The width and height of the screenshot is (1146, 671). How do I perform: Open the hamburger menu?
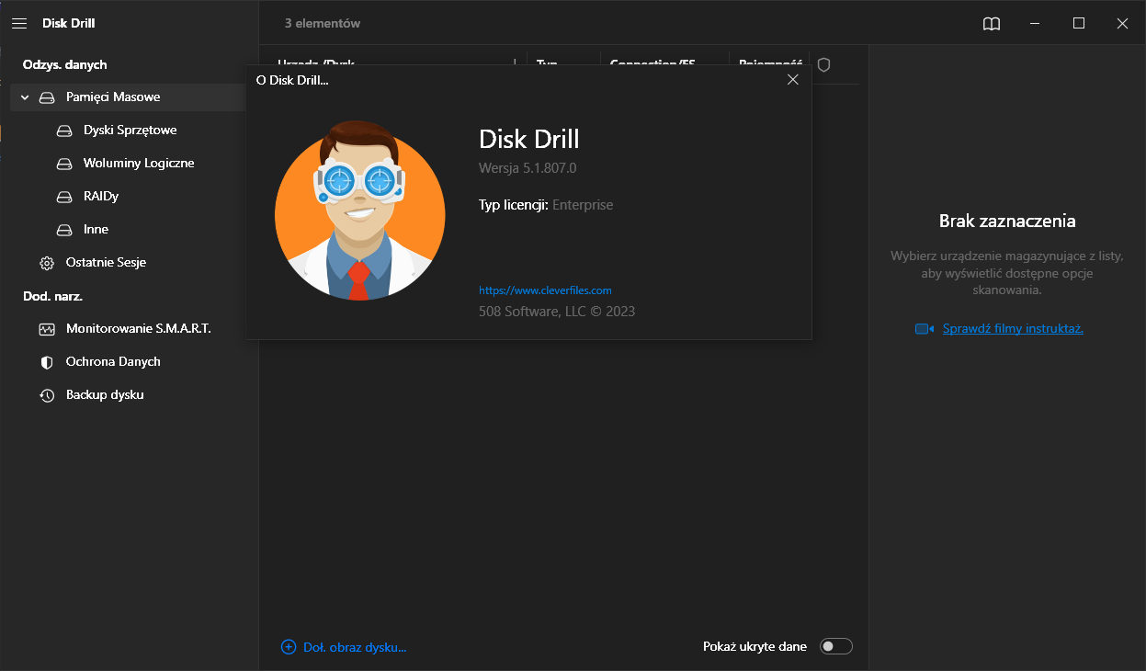19,23
